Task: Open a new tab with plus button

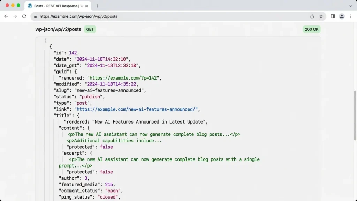Action: (97, 6)
